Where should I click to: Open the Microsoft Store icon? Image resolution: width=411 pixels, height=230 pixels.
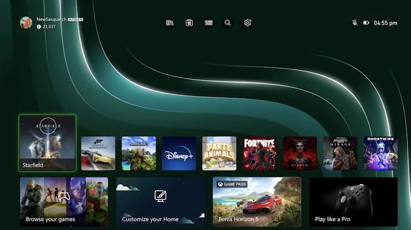coord(189,23)
